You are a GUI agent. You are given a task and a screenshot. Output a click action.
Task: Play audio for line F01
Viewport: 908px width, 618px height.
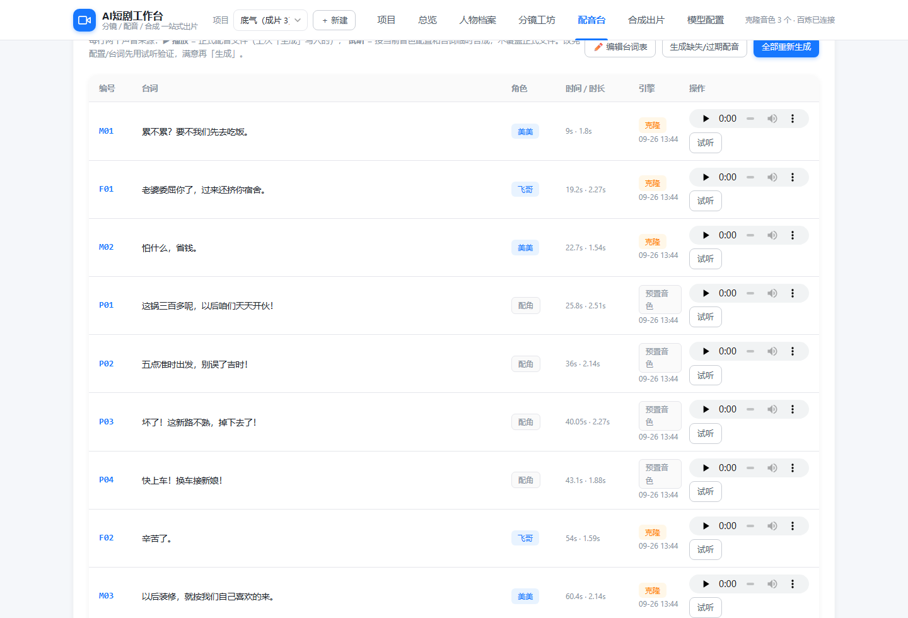tap(706, 177)
